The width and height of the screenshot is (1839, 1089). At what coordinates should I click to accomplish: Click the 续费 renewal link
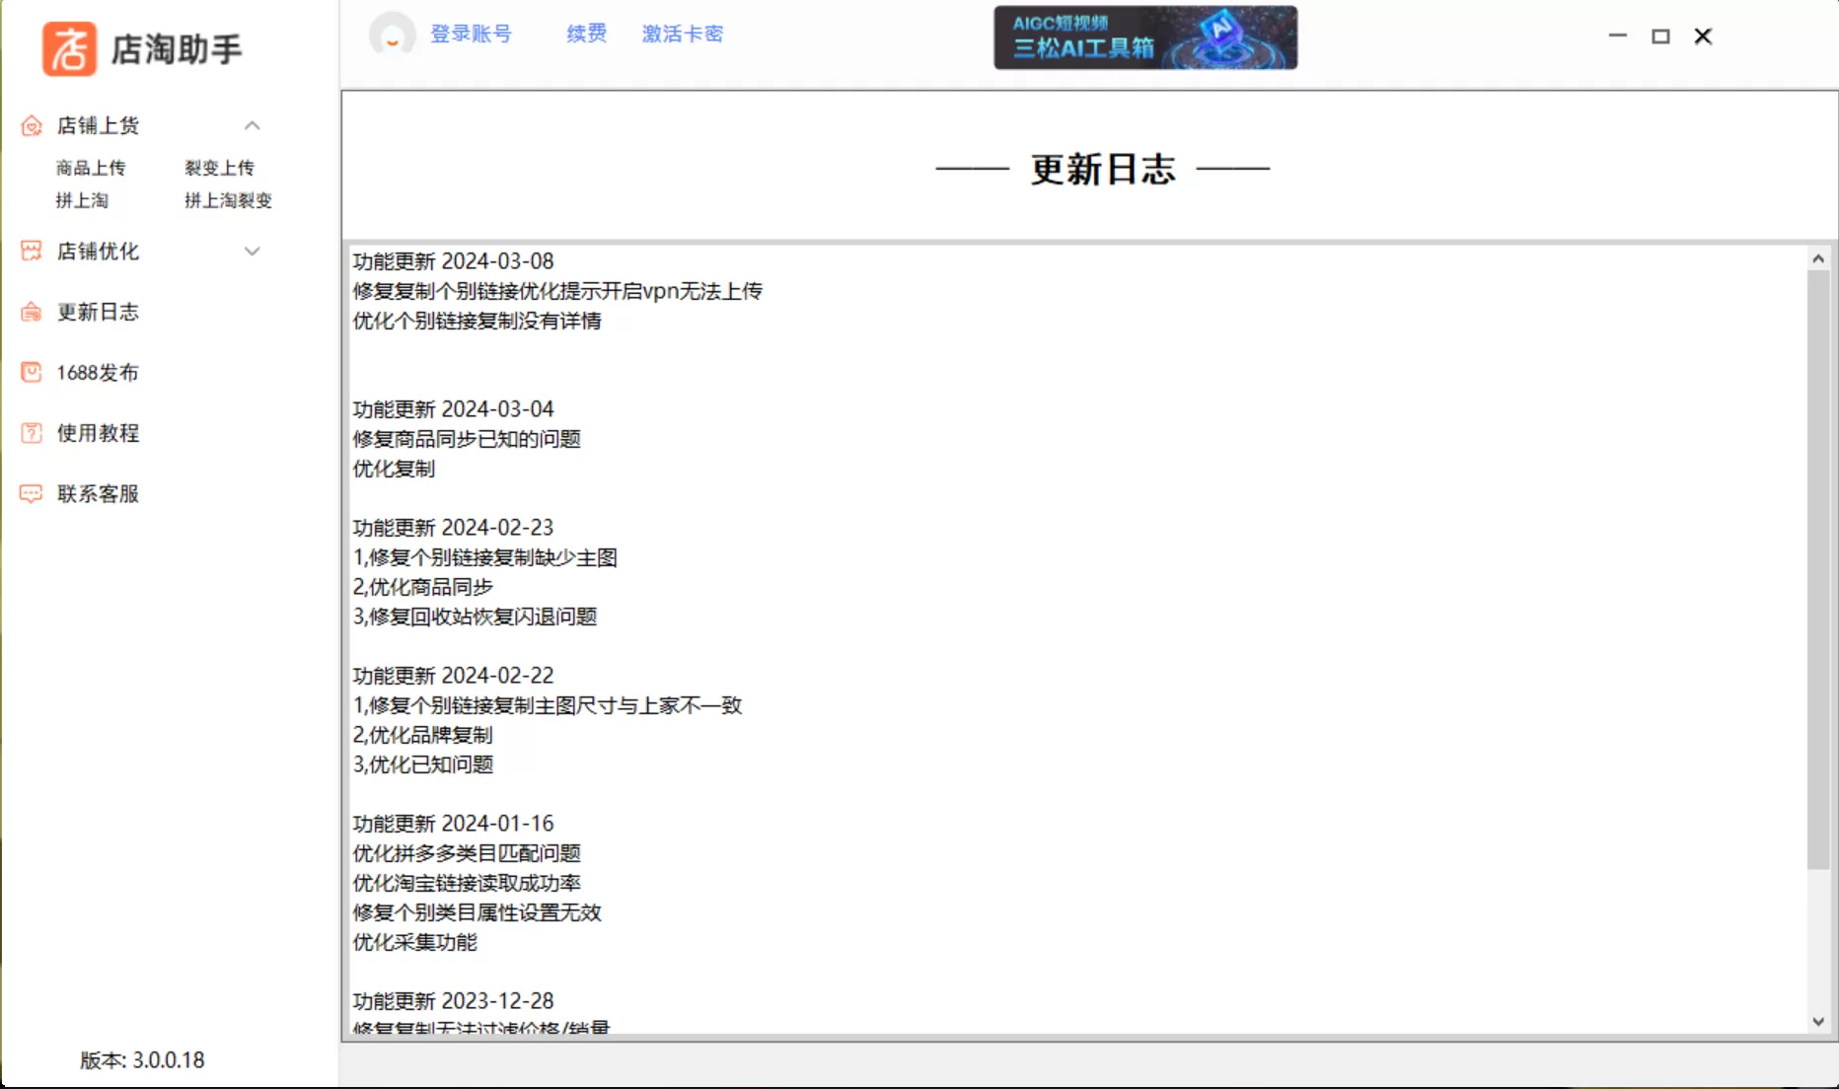tap(586, 34)
